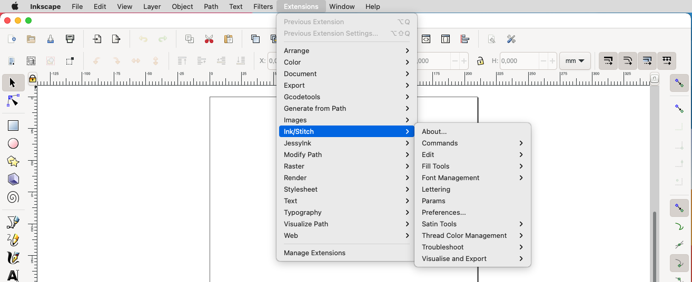
Task: Select Manage Extensions entry
Action: [347, 253]
